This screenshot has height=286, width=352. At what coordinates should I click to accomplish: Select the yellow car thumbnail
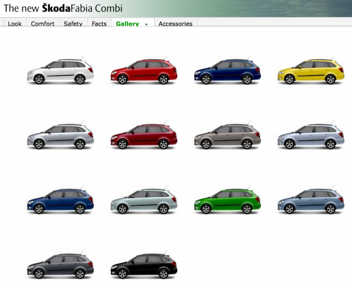point(311,70)
